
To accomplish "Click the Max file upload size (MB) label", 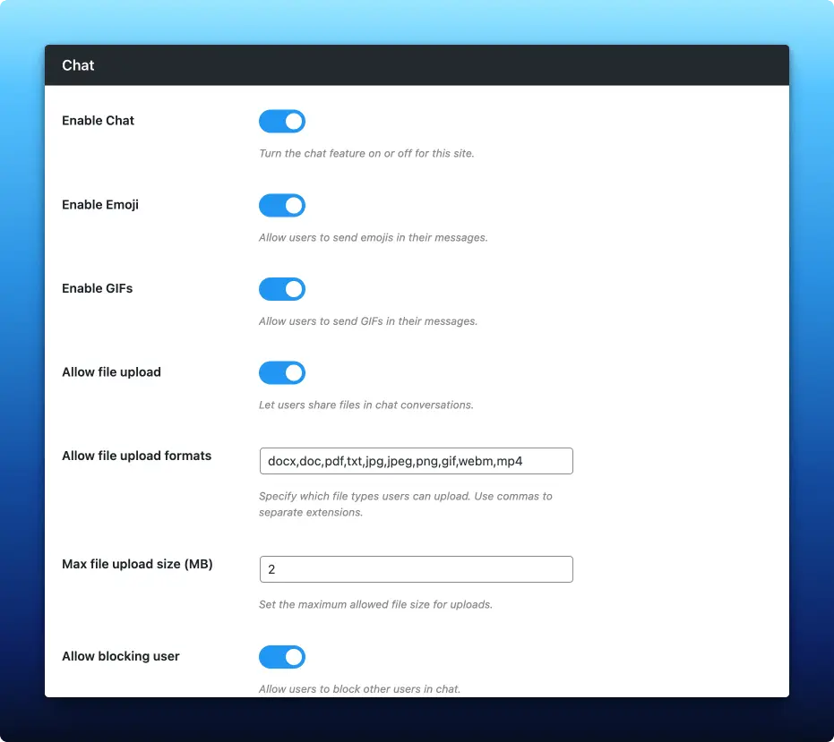I will pyautogui.click(x=137, y=564).
